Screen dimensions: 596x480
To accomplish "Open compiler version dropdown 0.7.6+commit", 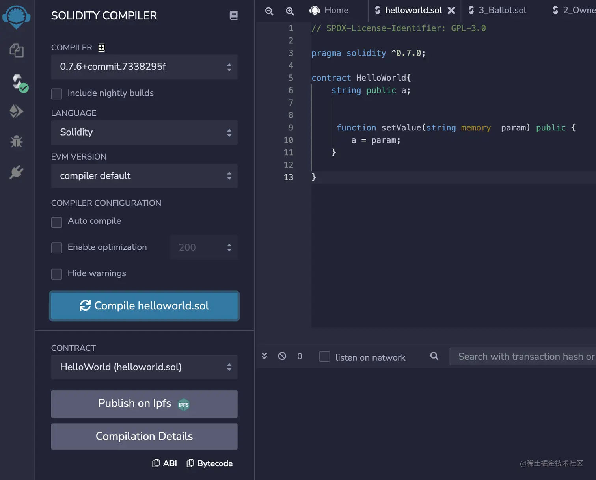I will pyautogui.click(x=144, y=67).
